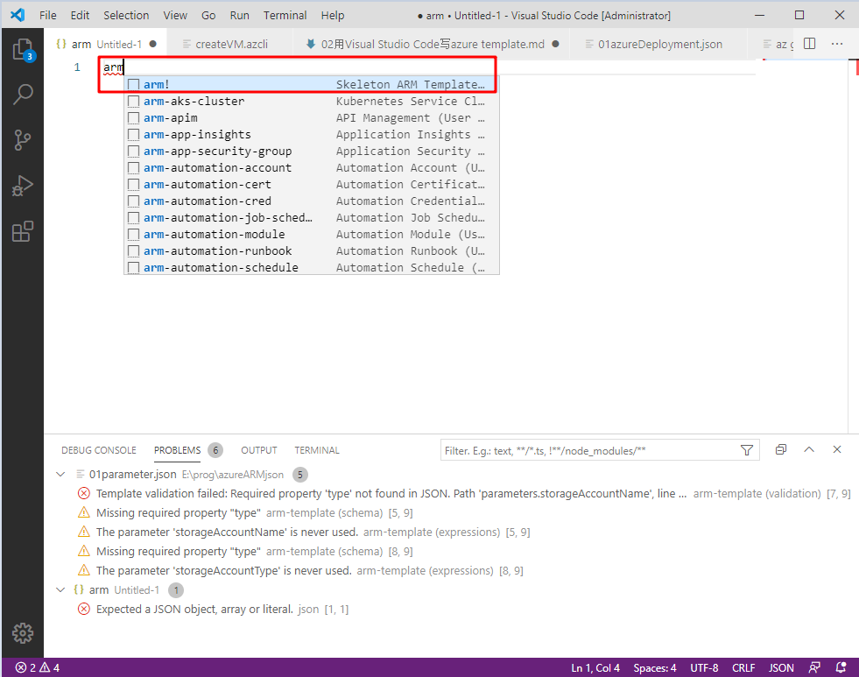The image size is (859, 677).
Task: Open the Source Control view
Action: click(22, 140)
